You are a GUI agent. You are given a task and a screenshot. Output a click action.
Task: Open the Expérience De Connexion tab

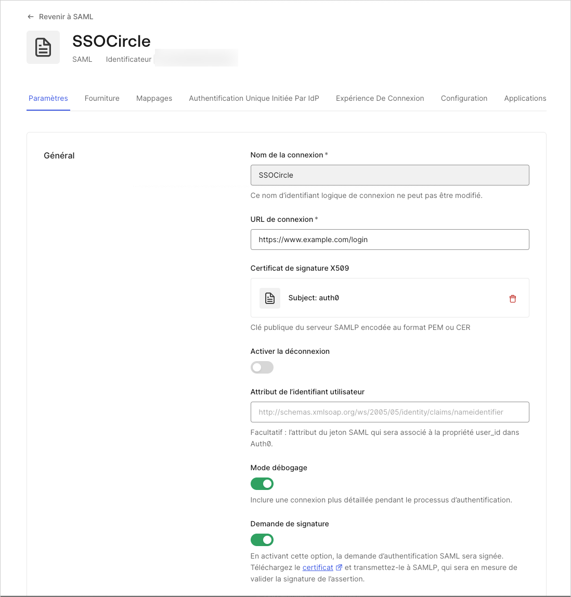[x=380, y=98]
